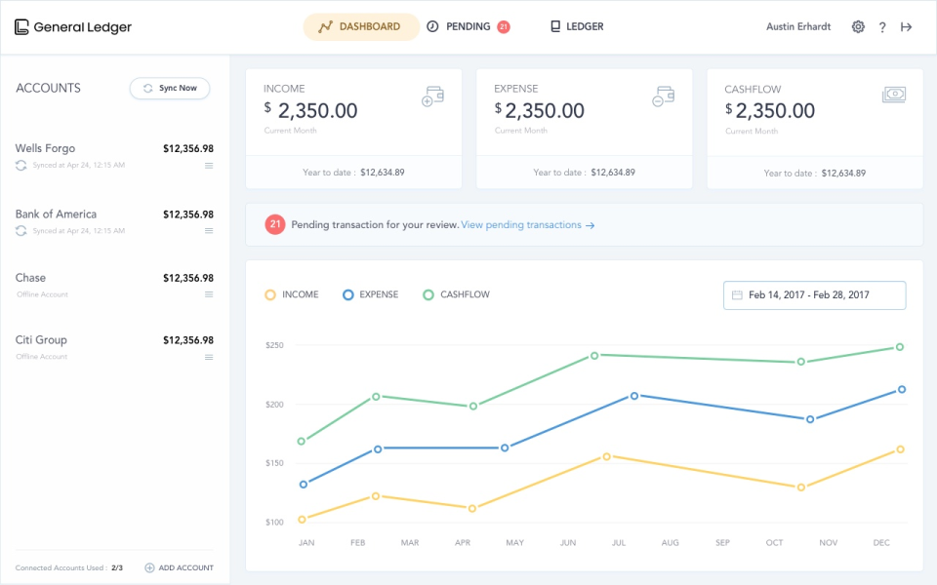Open the Bank of America account menu handle

coord(209,231)
